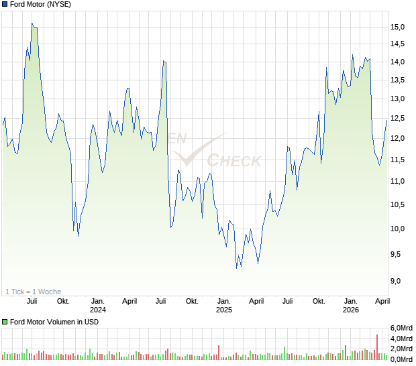The width and height of the screenshot is (416, 366).
Task: Click the blue Ford Motor legend square
Action: pyautogui.click(x=5, y=4)
